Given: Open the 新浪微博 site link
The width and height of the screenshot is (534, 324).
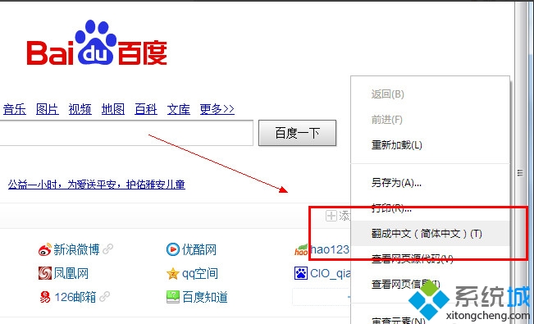Looking at the screenshot, I should (76, 249).
